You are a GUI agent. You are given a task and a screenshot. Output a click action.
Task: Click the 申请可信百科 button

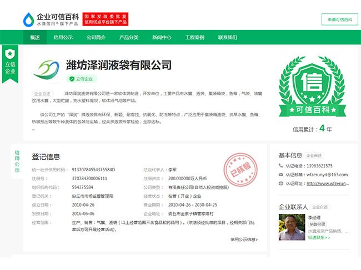point(340,19)
